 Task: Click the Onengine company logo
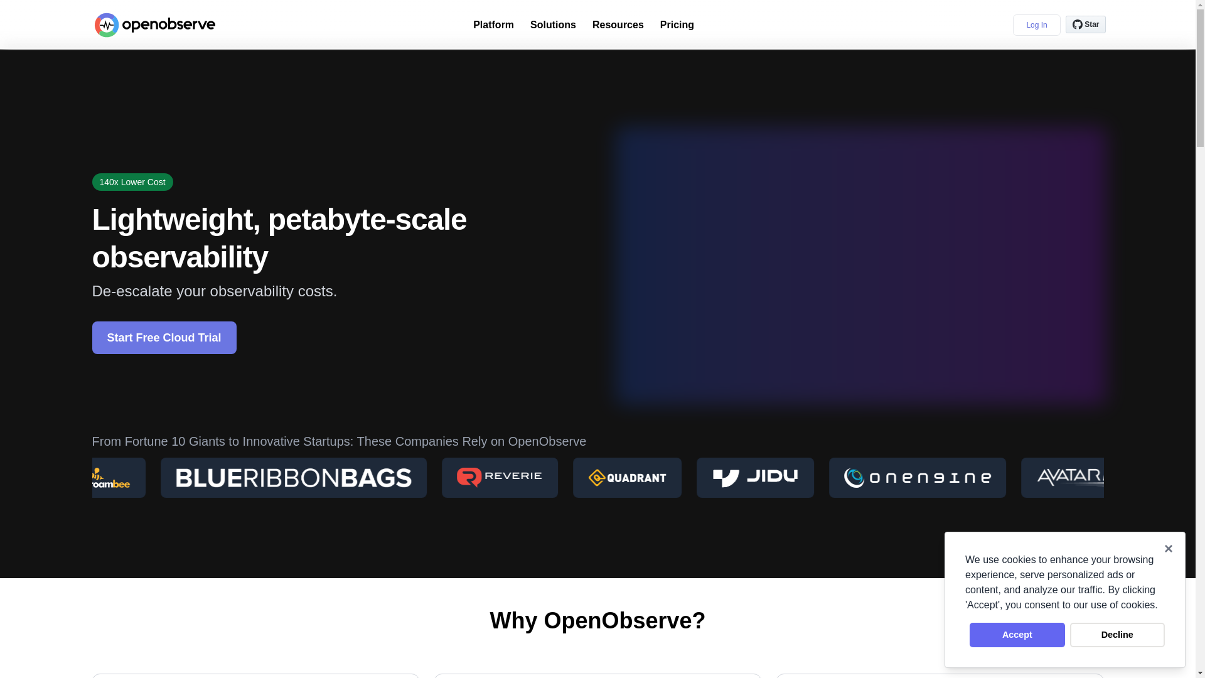[917, 478]
